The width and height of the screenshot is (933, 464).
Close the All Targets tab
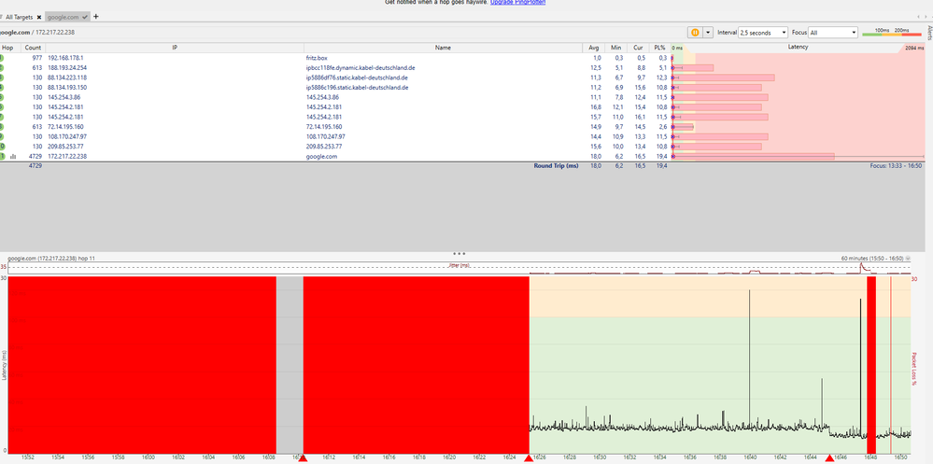(x=38, y=17)
